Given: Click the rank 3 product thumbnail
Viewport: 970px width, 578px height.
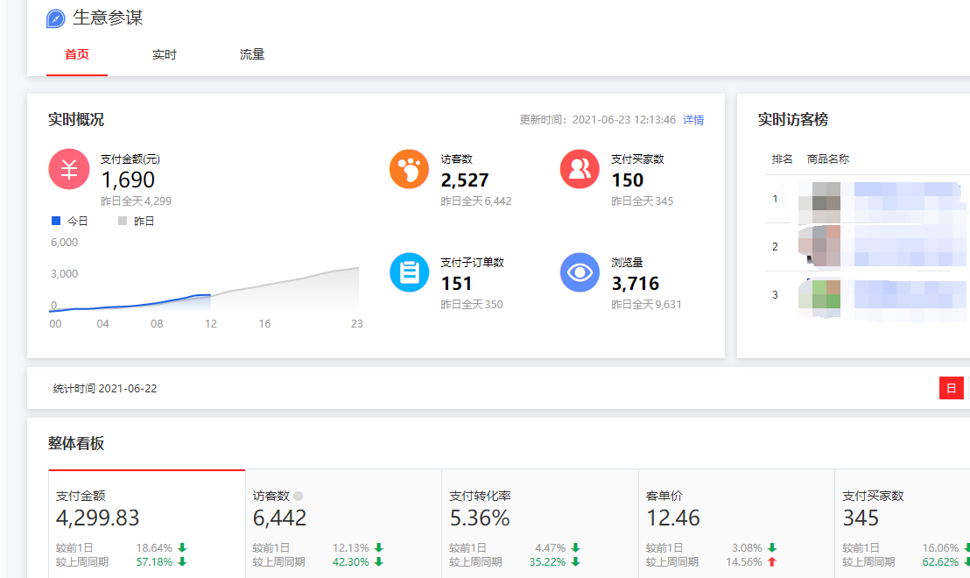Looking at the screenshot, I should pyautogui.click(x=819, y=299).
